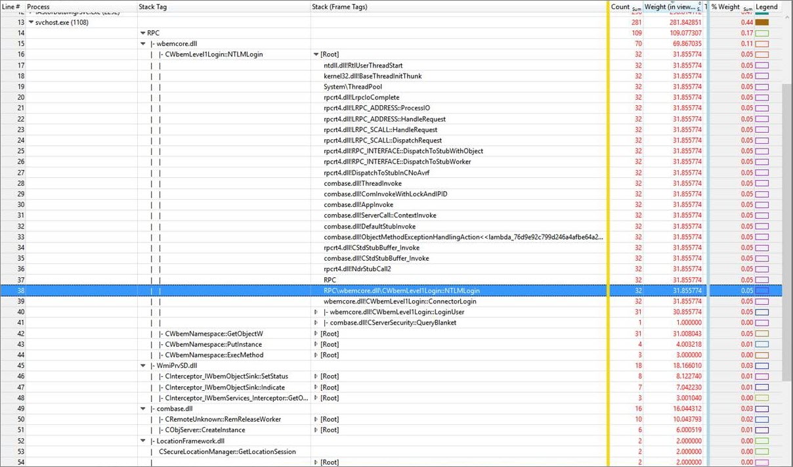Expand the CWbemLevel1Login::LoginUser frame
This screenshot has width=793, height=467.
click(x=316, y=311)
